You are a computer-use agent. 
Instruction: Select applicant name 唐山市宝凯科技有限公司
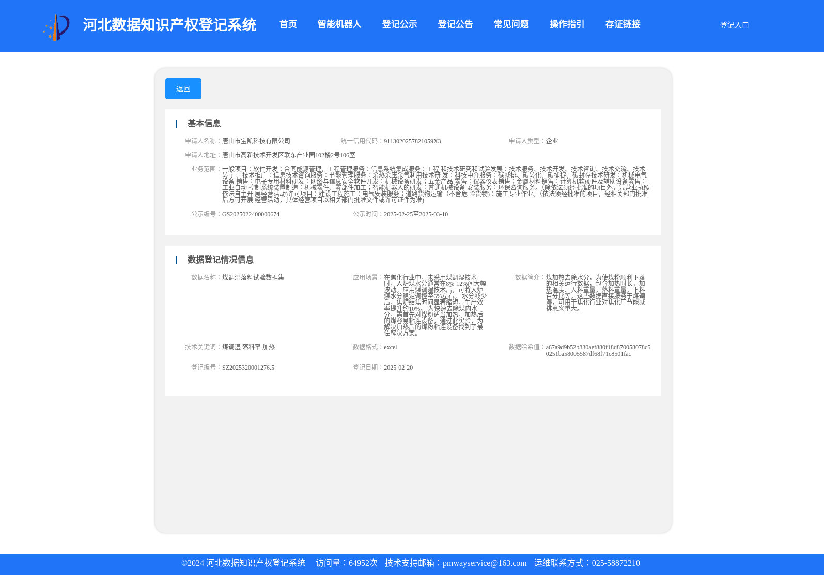256,141
